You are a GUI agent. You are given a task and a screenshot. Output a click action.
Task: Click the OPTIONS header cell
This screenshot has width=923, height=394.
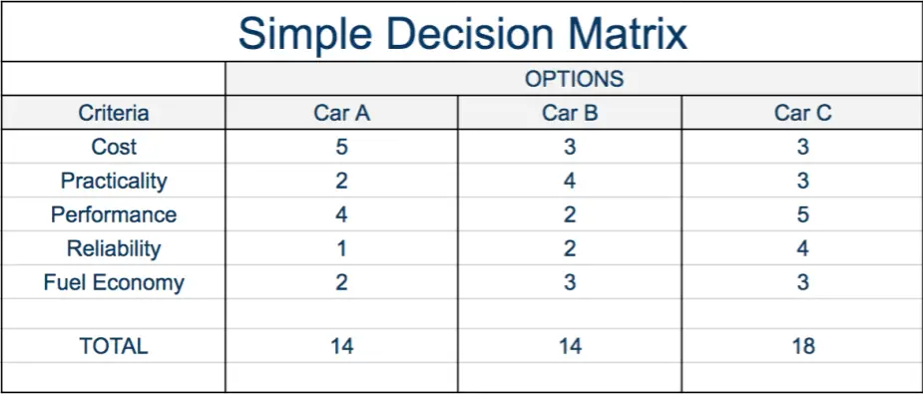[x=574, y=79]
